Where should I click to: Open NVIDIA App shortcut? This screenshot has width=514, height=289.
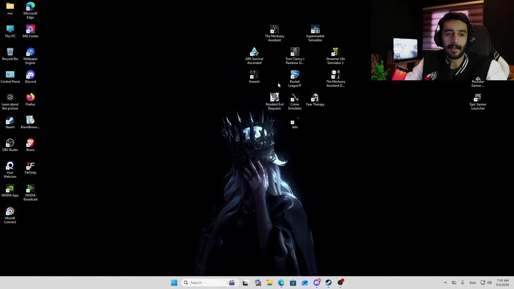pos(10,191)
